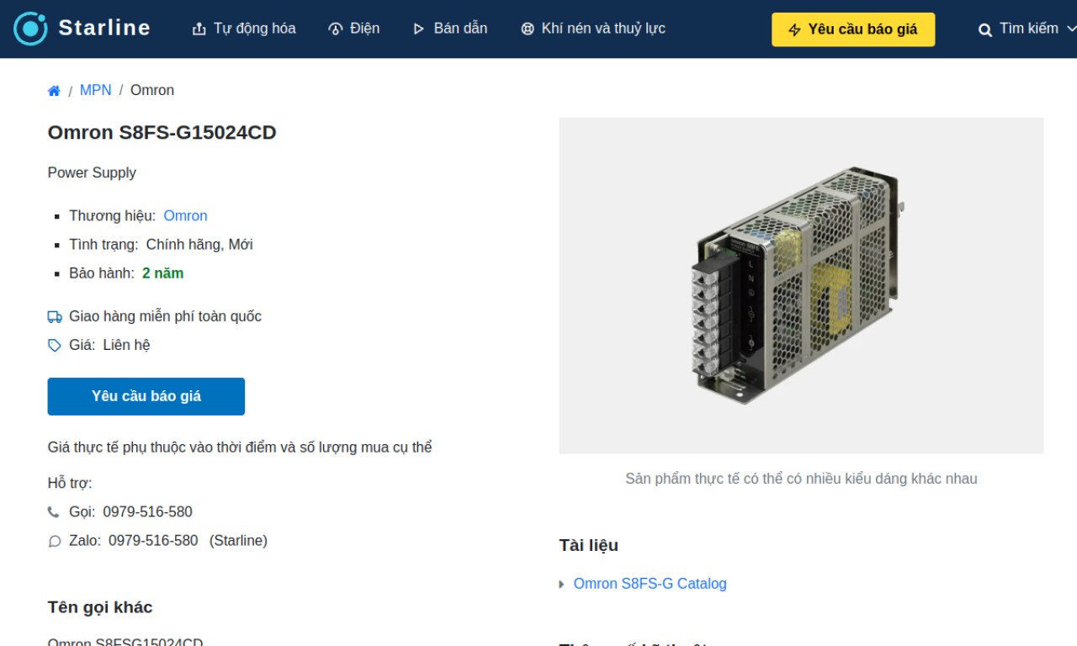Click the free delivery truck icon
Screen dimensions: 1077x646
tap(55, 317)
